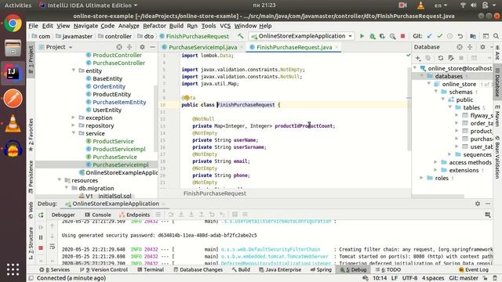Stop the running application in main toolbar
The width and height of the screenshot is (502, 282).
pyautogui.click(x=402, y=36)
